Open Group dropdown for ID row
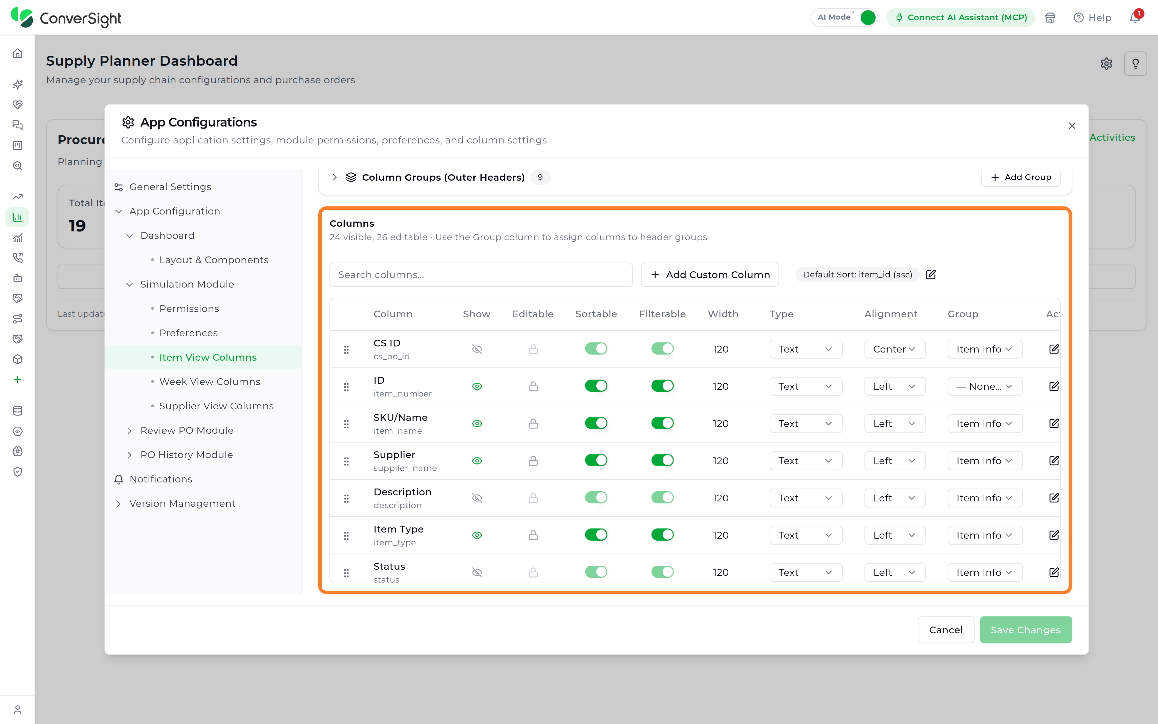1158x724 pixels. tap(985, 386)
